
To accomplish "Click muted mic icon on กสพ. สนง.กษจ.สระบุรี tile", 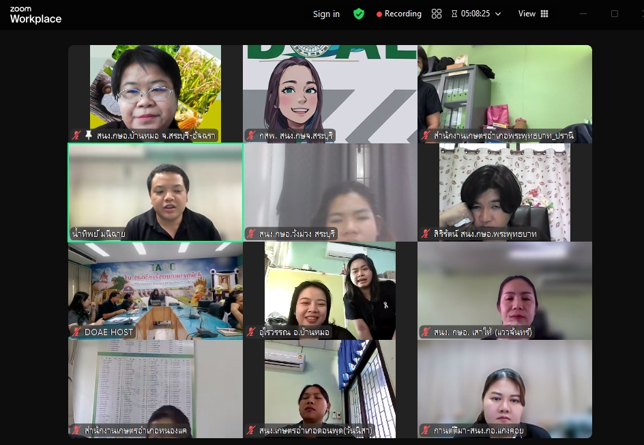I will (x=251, y=136).
